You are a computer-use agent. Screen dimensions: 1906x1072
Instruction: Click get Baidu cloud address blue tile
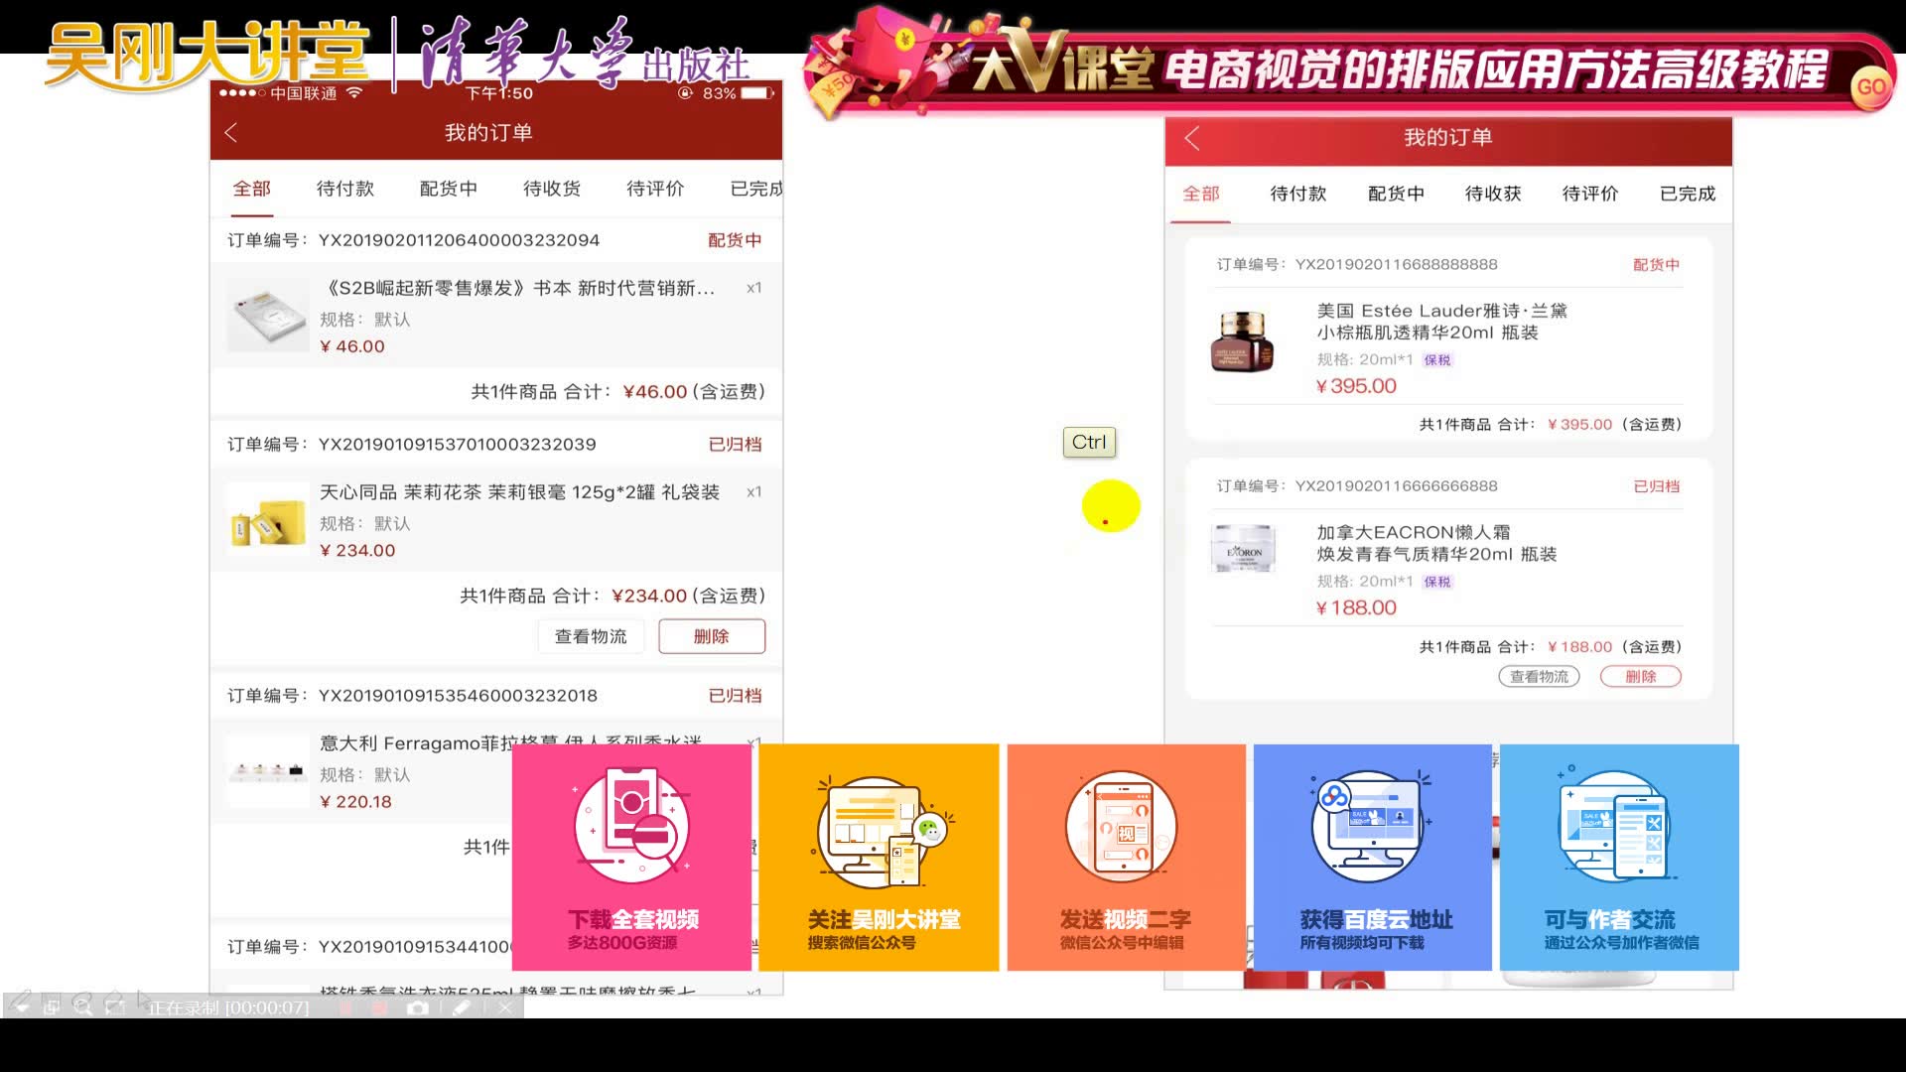click(x=1373, y=858)
